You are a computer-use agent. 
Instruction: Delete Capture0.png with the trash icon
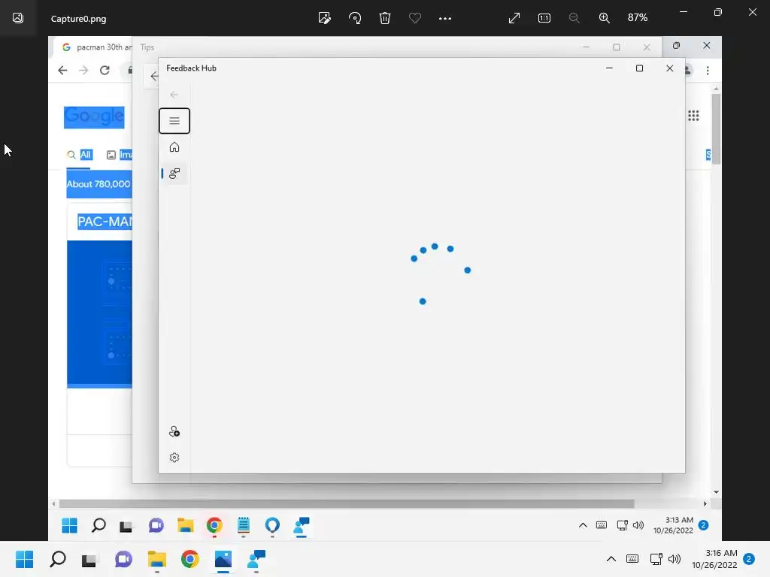click(385, 18)
